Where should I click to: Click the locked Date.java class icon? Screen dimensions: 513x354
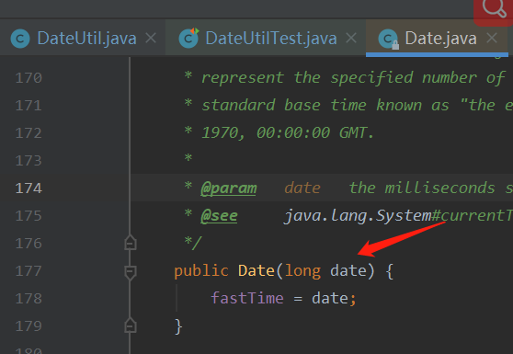click(388, 39)
